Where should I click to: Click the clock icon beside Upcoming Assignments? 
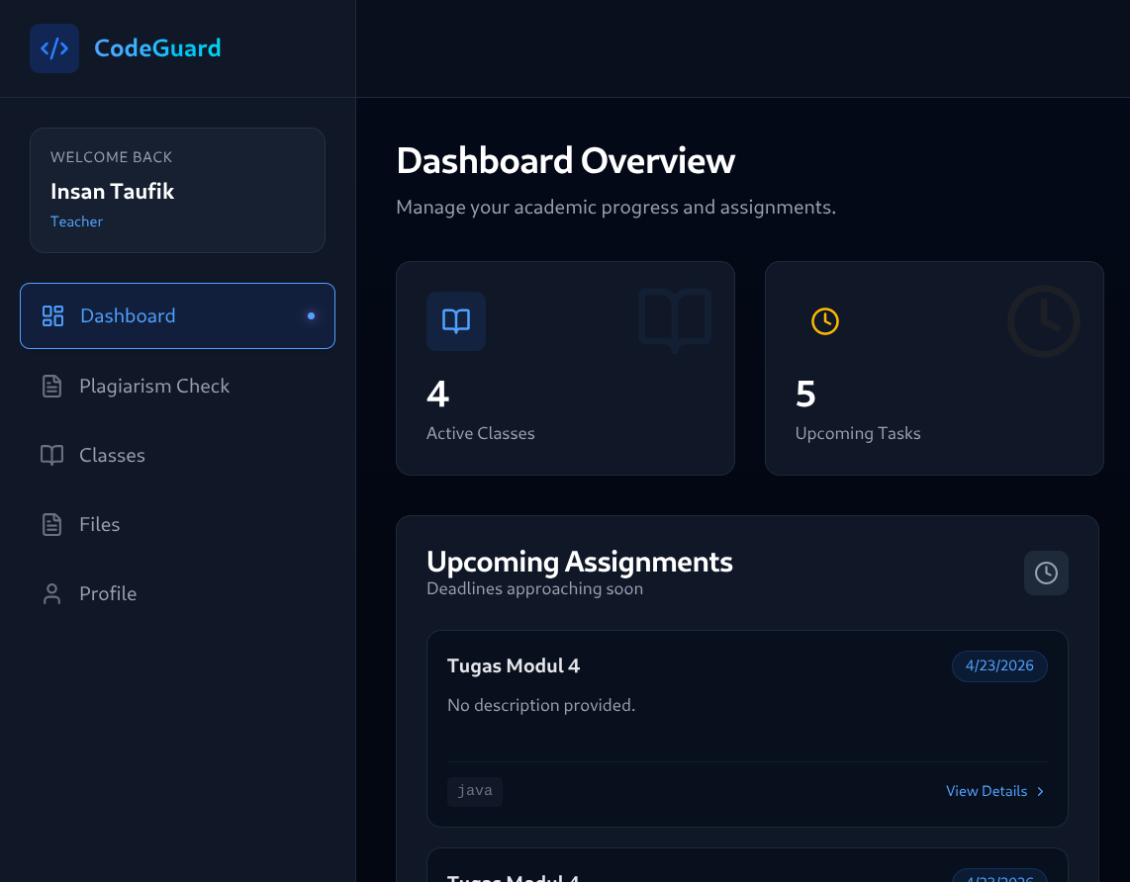(1047, 573)
